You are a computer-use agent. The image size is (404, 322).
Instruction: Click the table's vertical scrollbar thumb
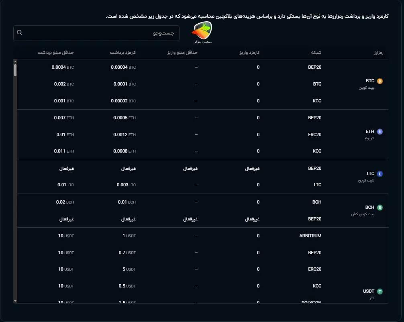click(x=15, y=70)
